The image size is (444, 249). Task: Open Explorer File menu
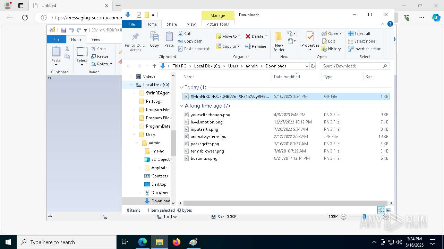(x=132, y=24)
